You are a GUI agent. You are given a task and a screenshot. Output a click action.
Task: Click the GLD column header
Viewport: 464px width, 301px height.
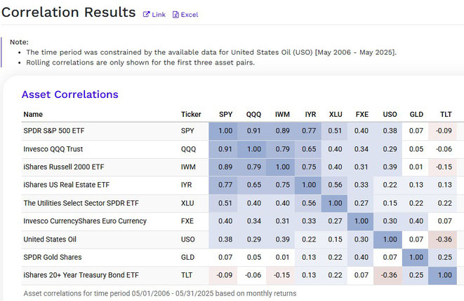click(x=416, y=114)
